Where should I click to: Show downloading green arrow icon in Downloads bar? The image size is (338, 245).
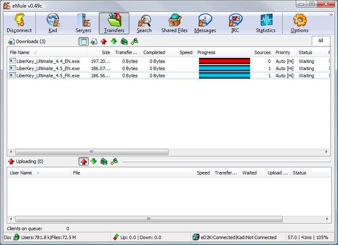[x=114, y=41]
